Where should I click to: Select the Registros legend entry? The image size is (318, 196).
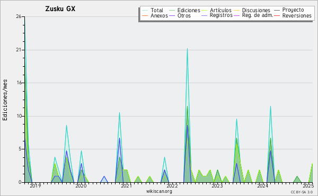[221, 15]
